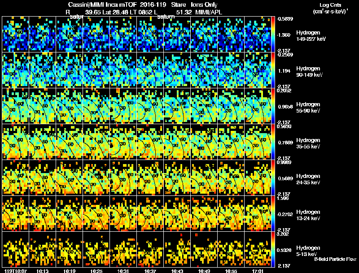Click the color bar beside Hydrogen 13-24 keV
This screenshot has height=273, width=359.
(273, 214)
